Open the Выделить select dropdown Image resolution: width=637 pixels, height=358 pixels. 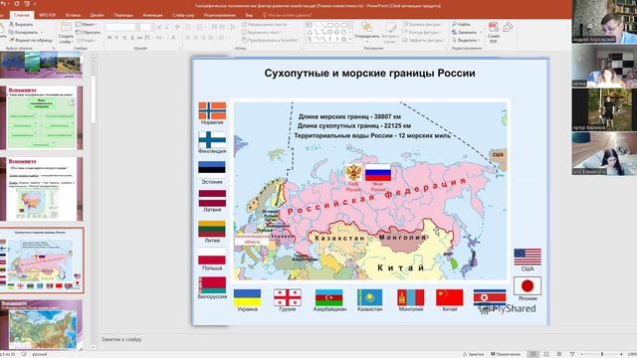click(466, 40)
